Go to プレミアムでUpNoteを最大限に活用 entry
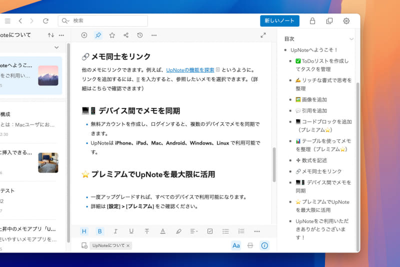The width and height of the screenshot is (400, 267). 322,206
